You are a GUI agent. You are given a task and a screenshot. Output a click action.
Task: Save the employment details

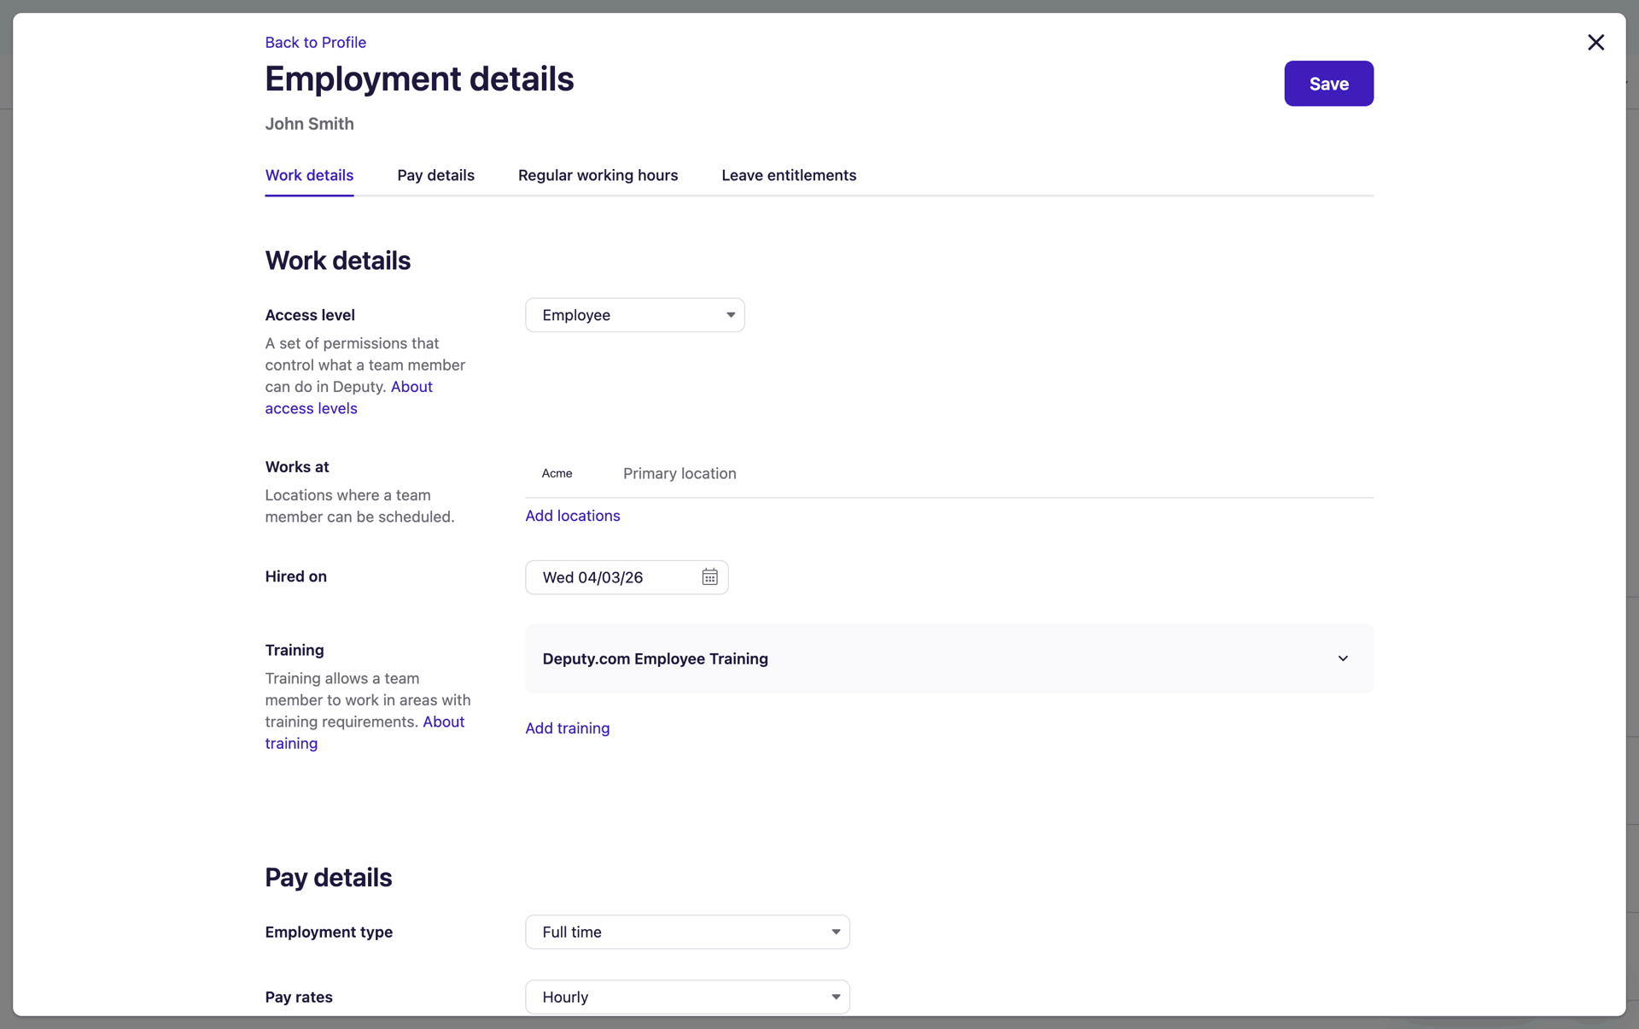point(1328,84)
